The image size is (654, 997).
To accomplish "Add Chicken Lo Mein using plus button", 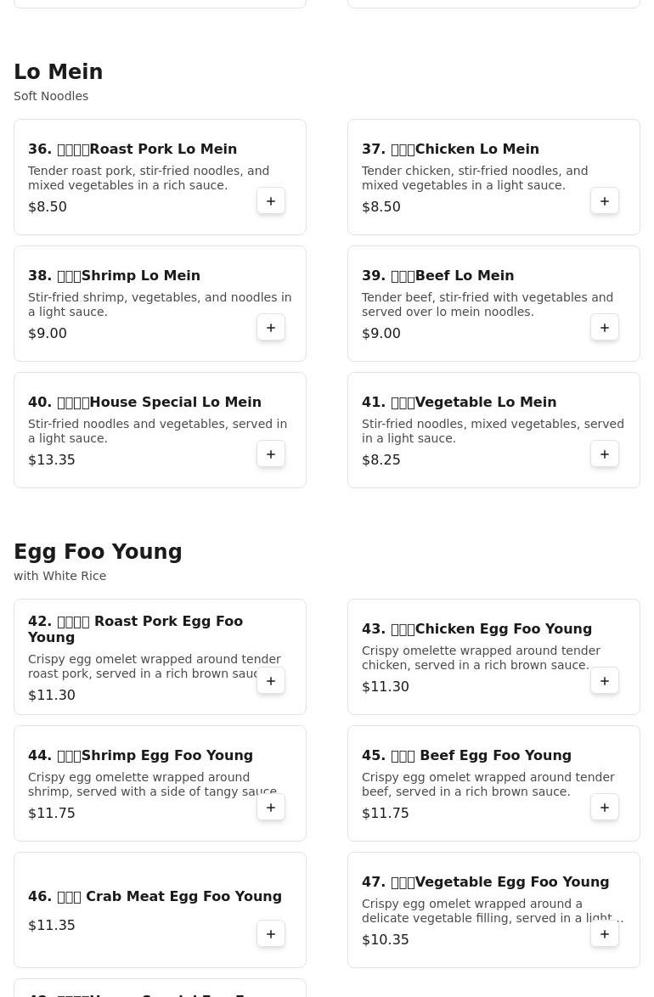I will click(x=605, y=201).
